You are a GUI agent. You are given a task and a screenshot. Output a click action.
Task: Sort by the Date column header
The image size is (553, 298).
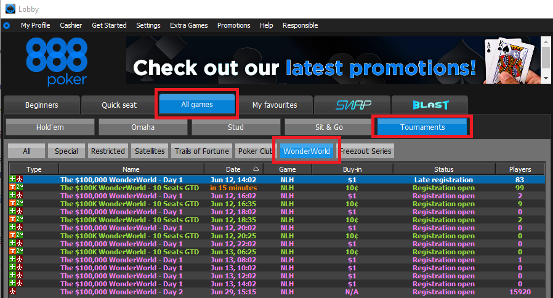[x=233, y=169]
